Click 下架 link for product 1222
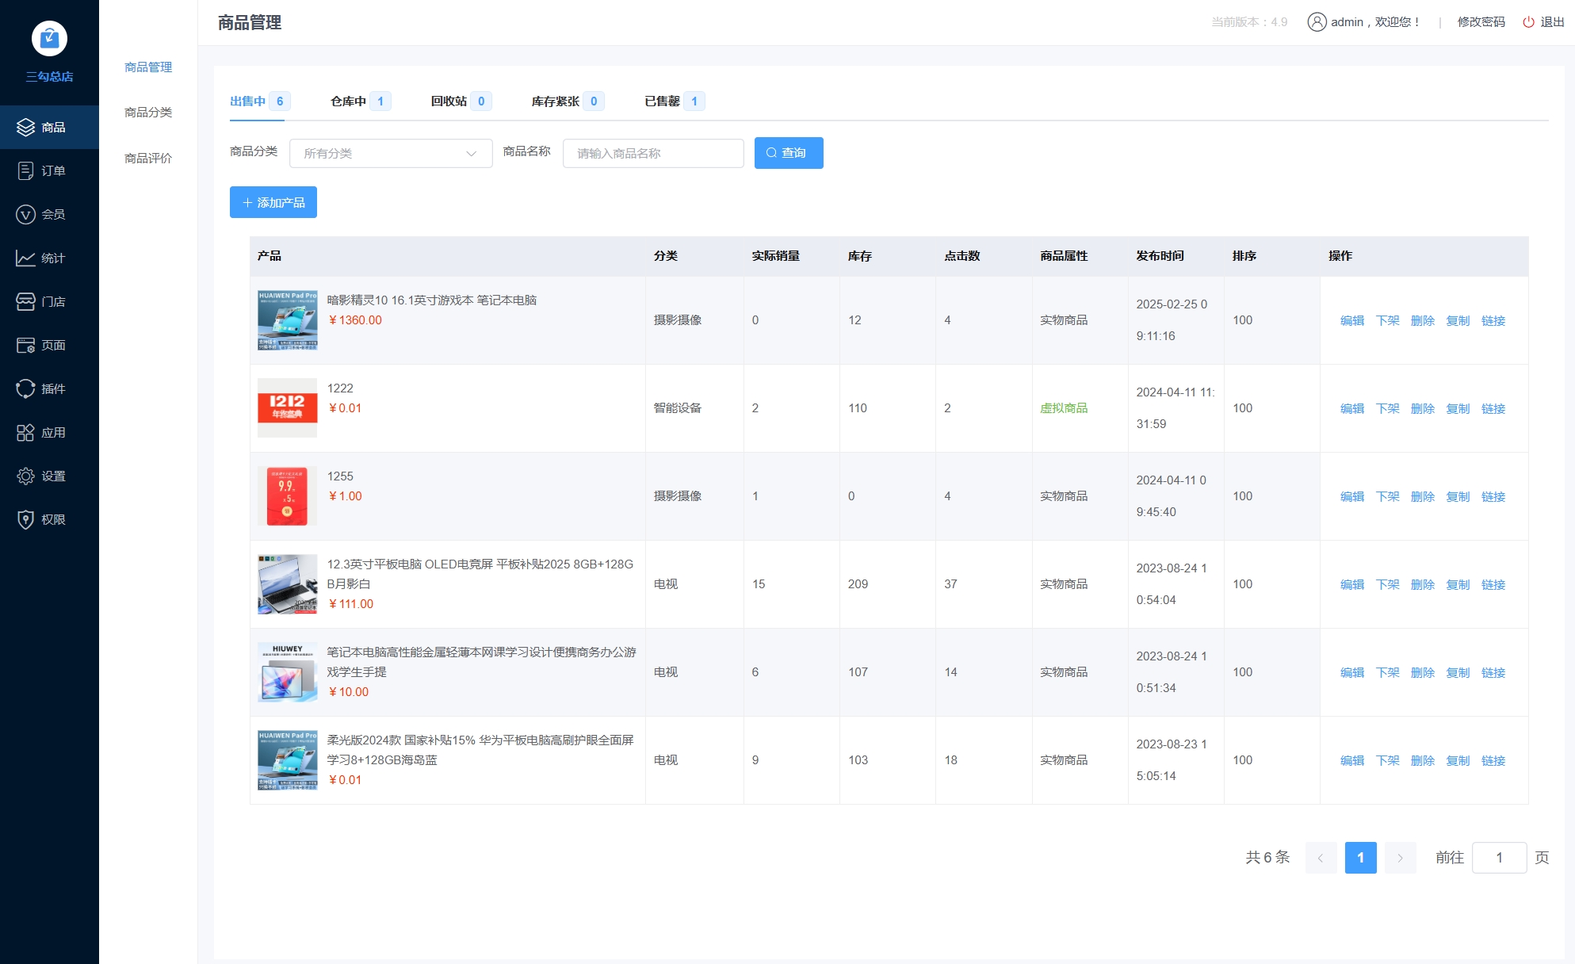This screenshot has width=1575, height=964. [x=1388, y=408]
